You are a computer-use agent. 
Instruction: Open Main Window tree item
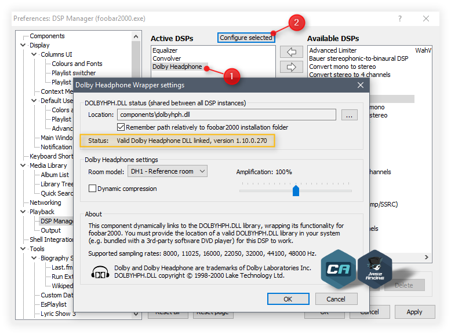point(57,138)
